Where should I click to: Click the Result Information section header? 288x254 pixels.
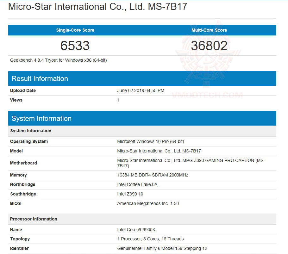click(x=40, y=78)
